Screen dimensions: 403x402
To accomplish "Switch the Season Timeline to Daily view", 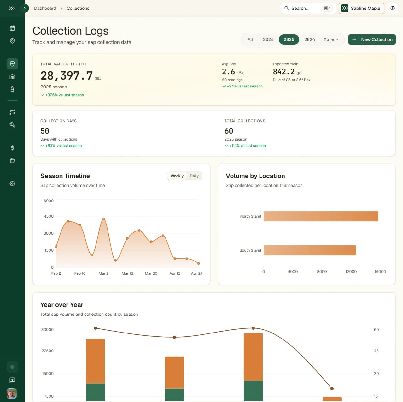I will [194, 176].
